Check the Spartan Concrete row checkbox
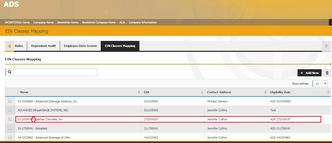 [10, 119]
